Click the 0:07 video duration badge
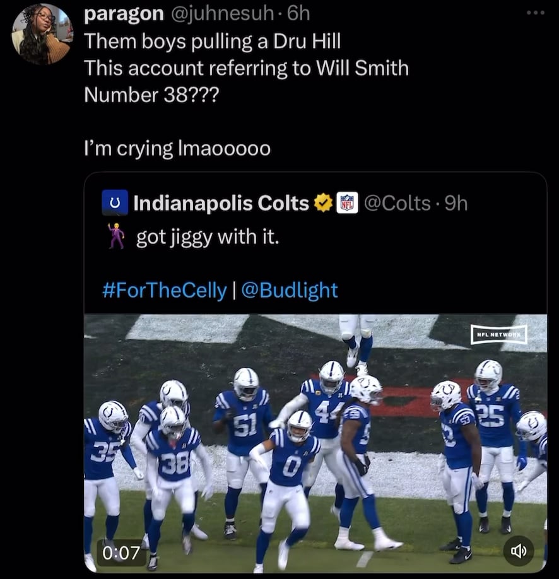The image size is (559, 579). (x=121, y=553)
